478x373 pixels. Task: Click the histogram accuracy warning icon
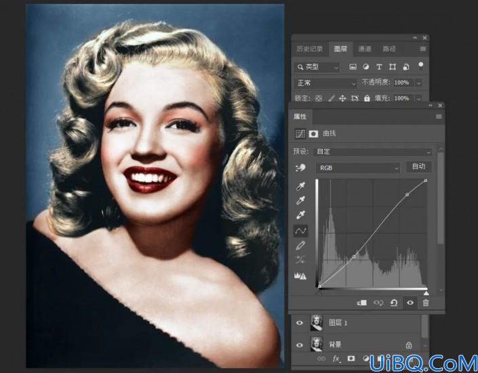300,276
